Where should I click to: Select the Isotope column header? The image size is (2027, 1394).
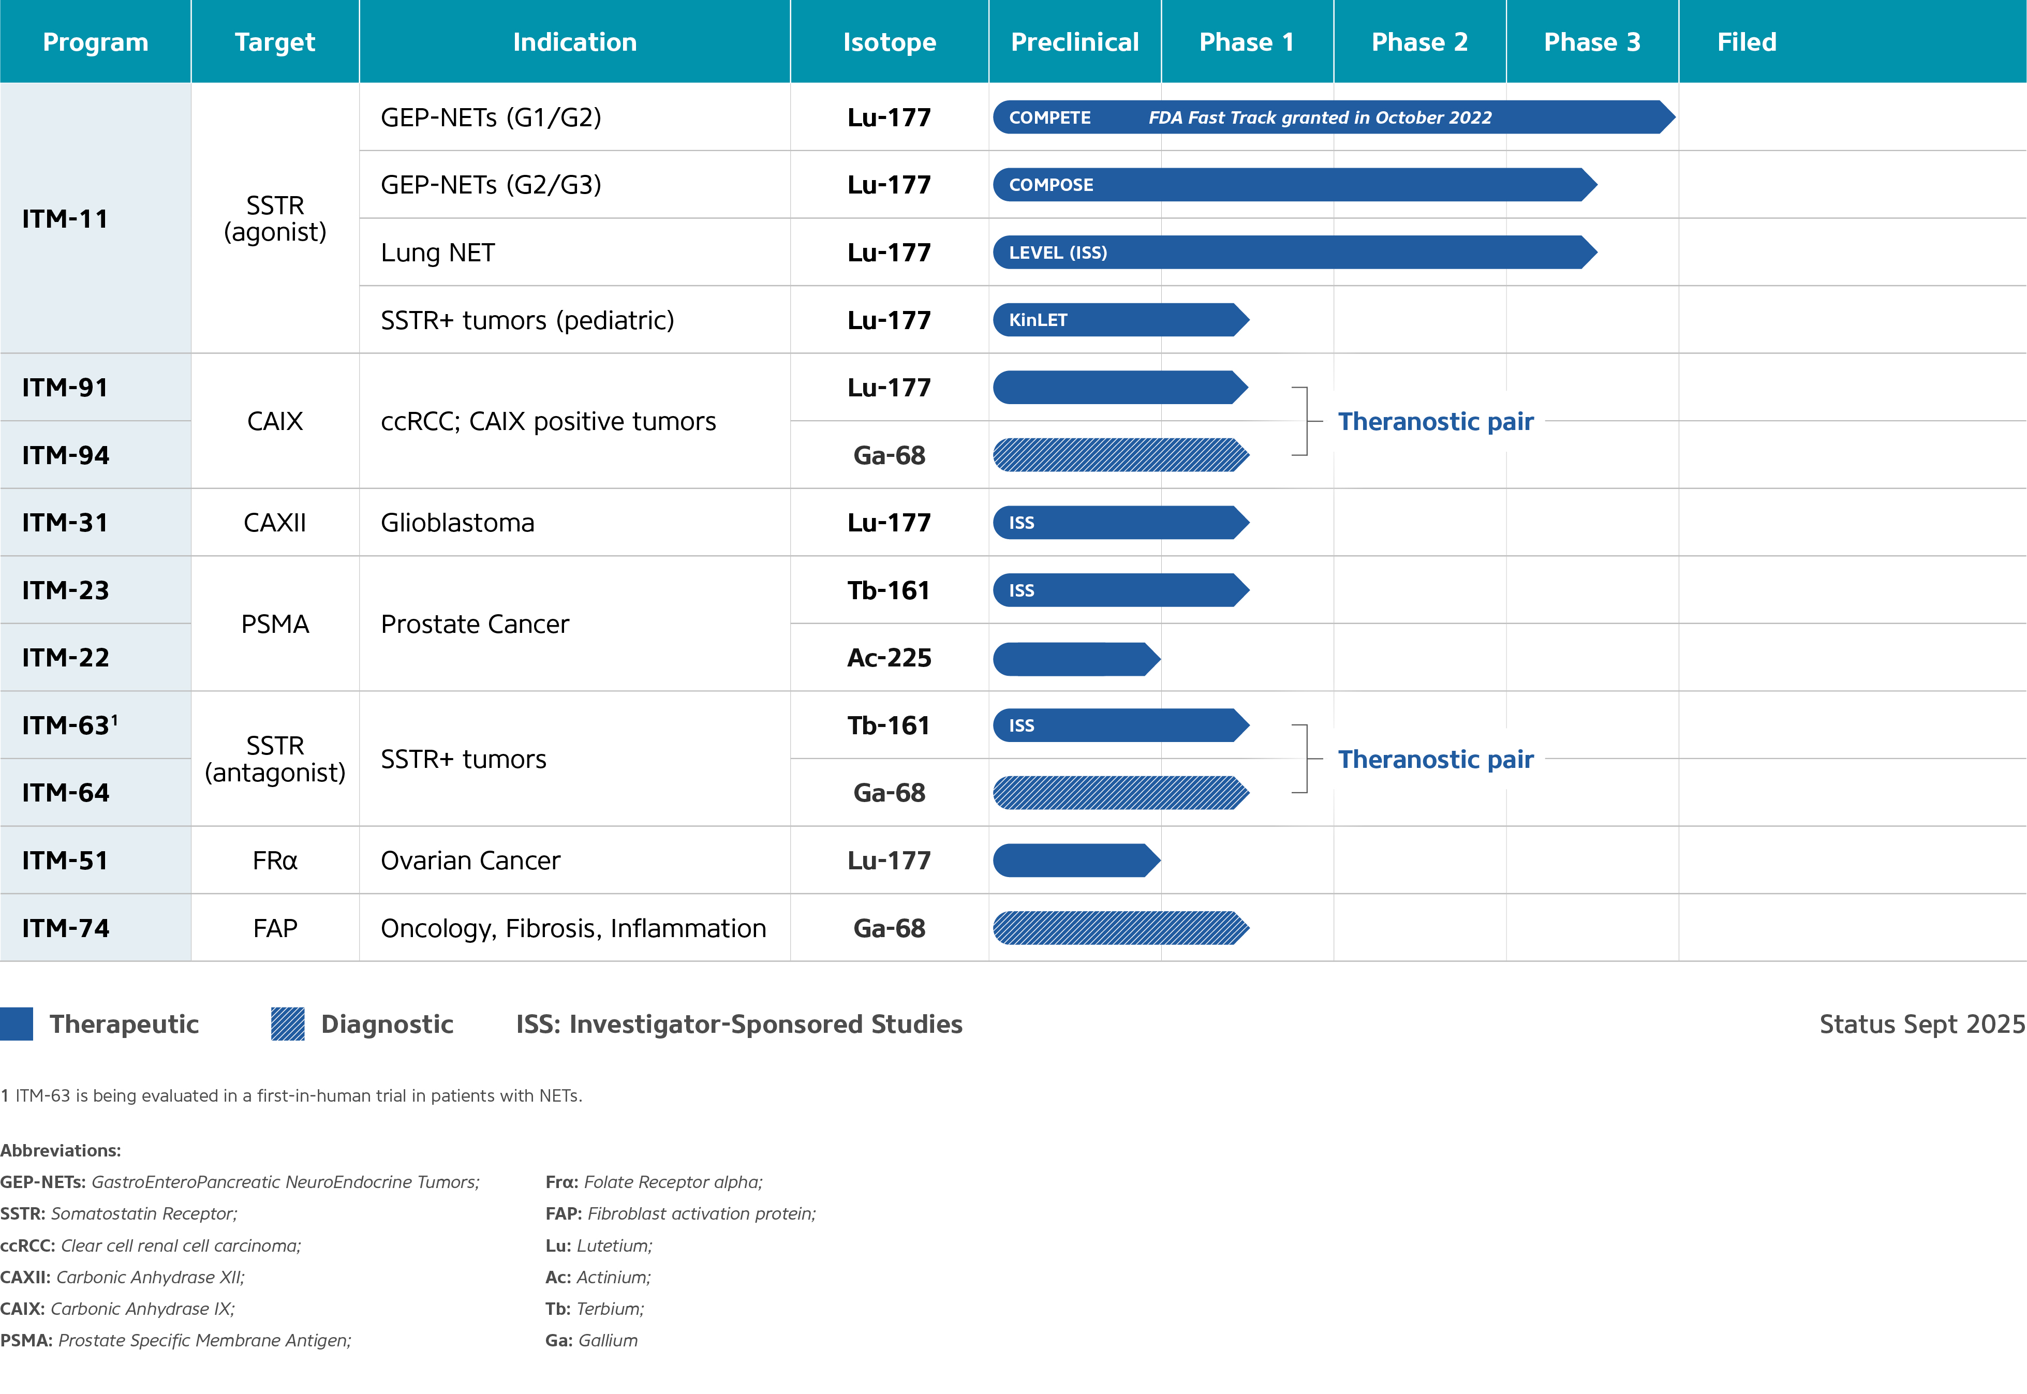(889, 42)
